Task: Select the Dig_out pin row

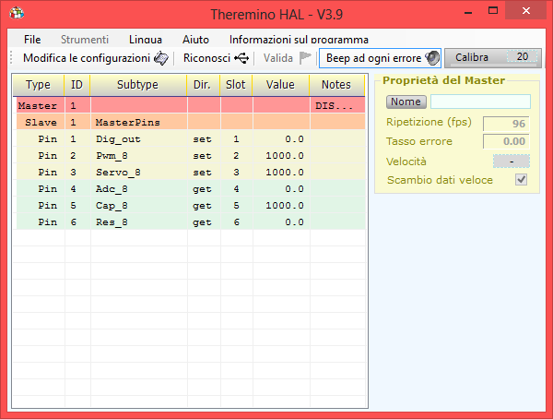Action: [x=191, y=138]
